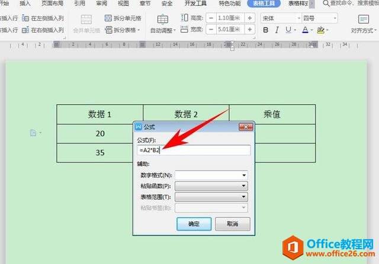Apply the font color A
Viewport: 379px width, 264px height.
point(305,30)
